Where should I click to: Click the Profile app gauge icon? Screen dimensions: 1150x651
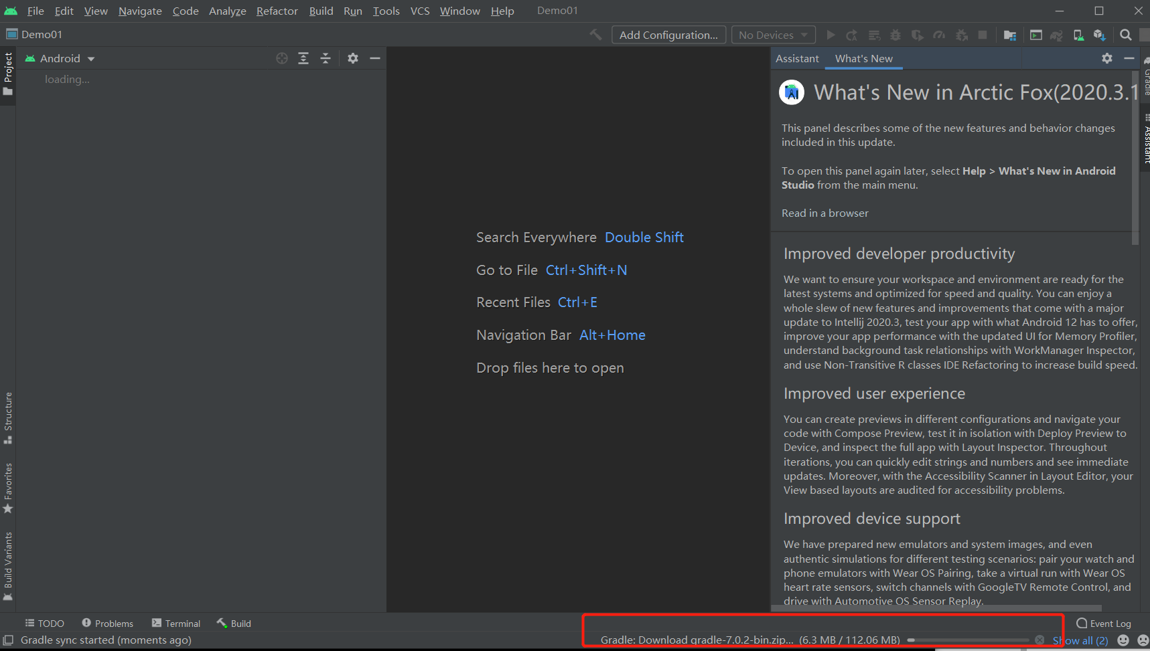pos(939,35)
